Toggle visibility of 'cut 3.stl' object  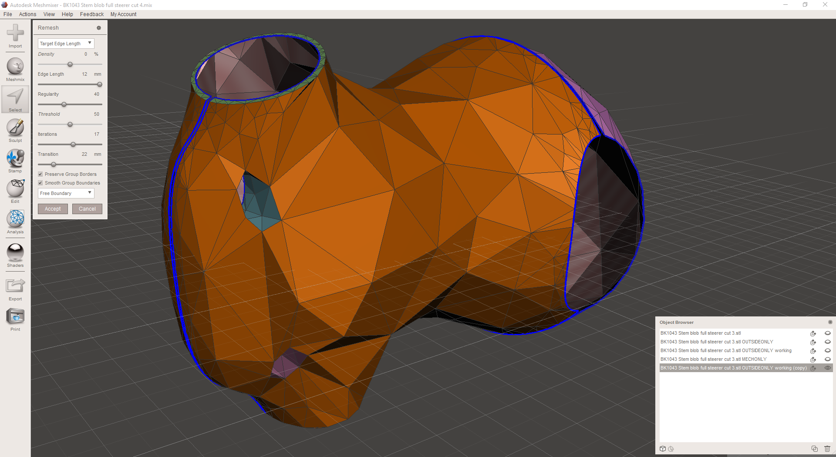click(x=828, y=333)
